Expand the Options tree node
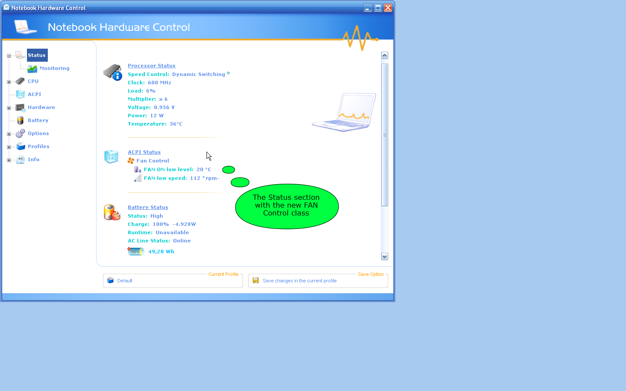Image resolution: width=626 pixels, height=391 pixels. click(x=9, y=134)
